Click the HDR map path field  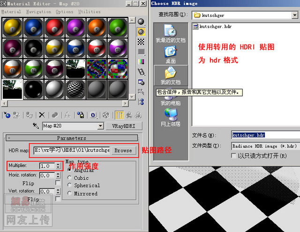72,150
